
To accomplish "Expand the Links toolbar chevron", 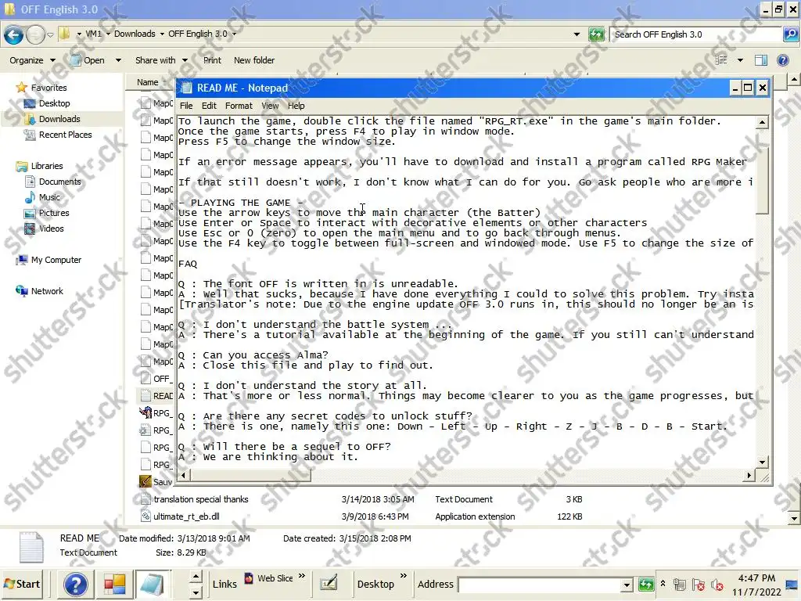I will coord(302,577).
